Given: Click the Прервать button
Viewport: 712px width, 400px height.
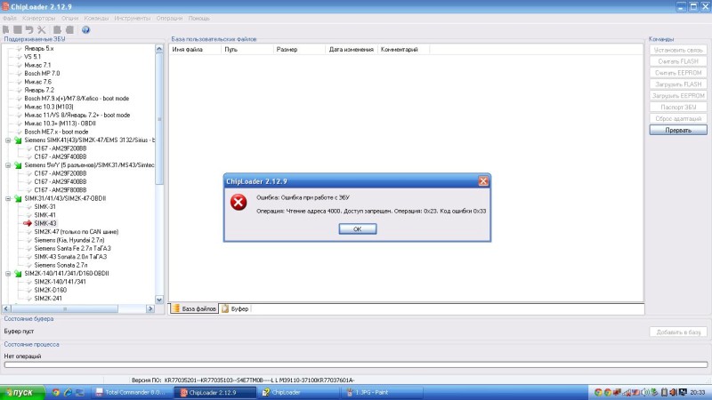Looking at the screenshot, I should coord(678,130).
